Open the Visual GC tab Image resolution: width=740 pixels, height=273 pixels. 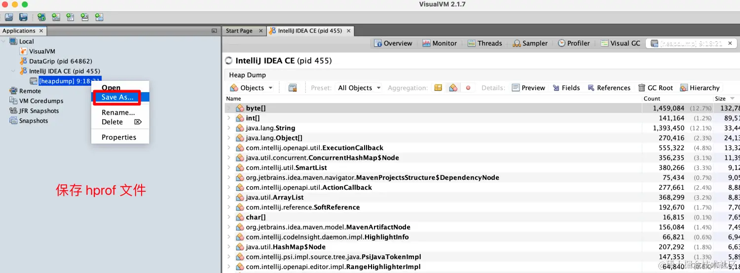point(620,43)
